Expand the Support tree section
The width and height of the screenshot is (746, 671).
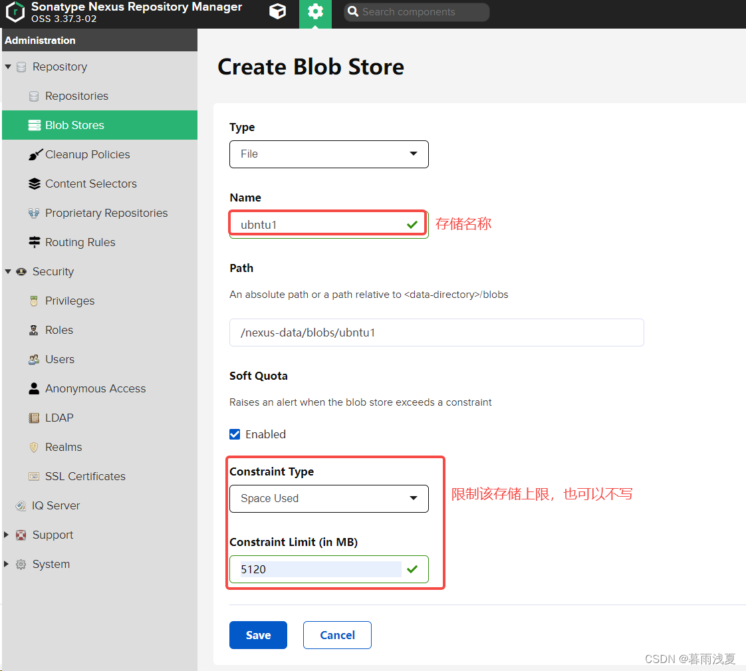point(7,535)
